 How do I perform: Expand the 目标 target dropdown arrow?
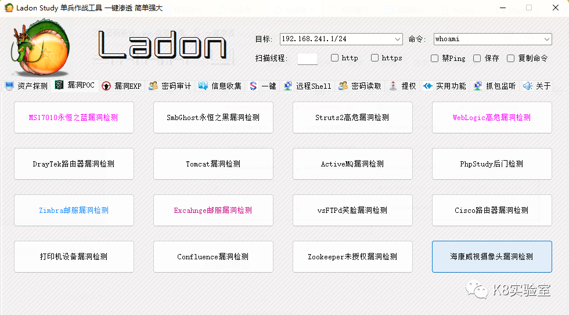click(398, 39)
